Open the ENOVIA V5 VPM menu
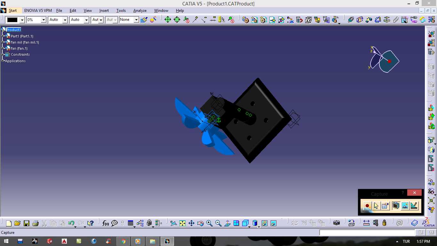This screenshot has height=246, width=437. click(38, 11)
